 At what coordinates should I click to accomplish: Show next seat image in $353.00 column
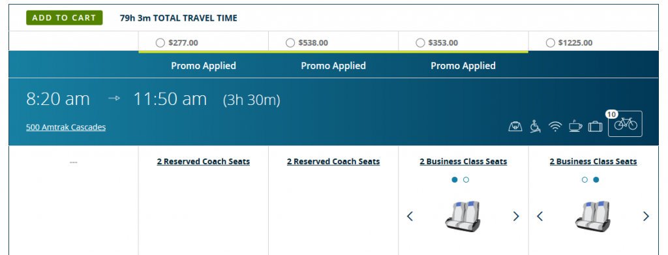click(x=516, y=217)
